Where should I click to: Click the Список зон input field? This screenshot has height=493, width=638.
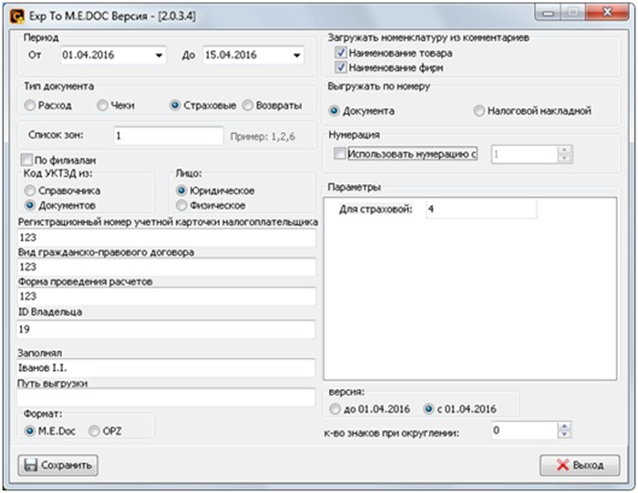coord(169,136)
